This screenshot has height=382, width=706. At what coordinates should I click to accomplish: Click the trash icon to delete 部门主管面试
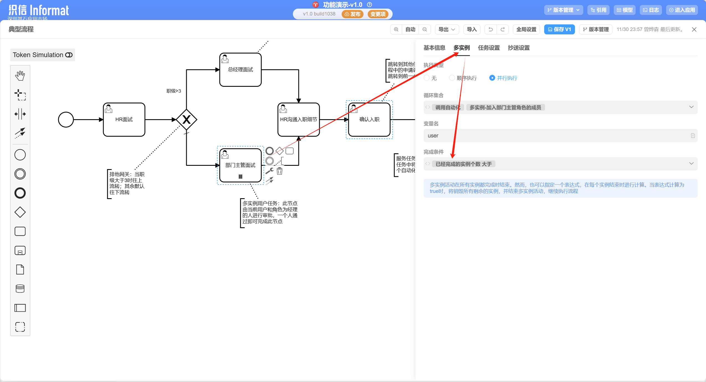click(x=280, y=171)
